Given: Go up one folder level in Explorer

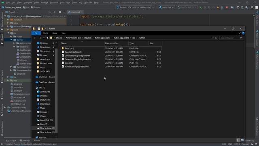Looking at the screenshot, I should coord(47,38).
